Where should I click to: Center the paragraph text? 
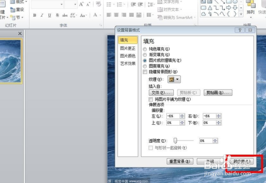click(116, 15)
